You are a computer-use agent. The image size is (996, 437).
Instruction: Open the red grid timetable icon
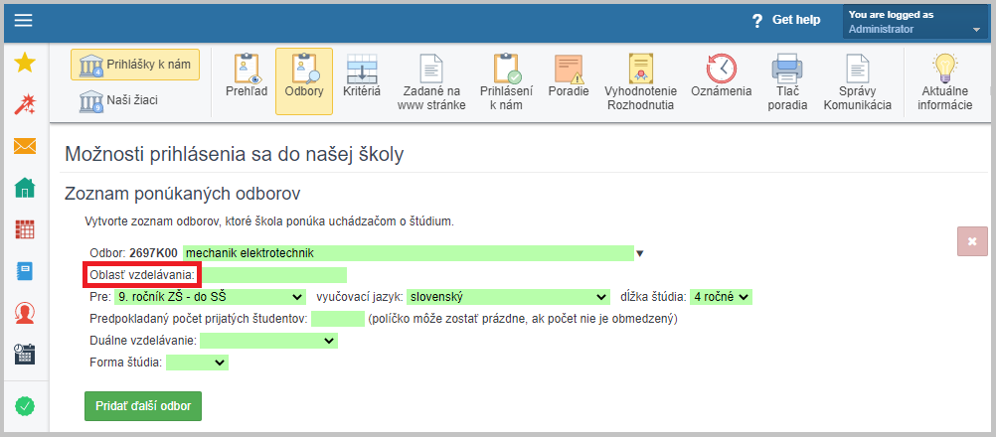(25, 229)
